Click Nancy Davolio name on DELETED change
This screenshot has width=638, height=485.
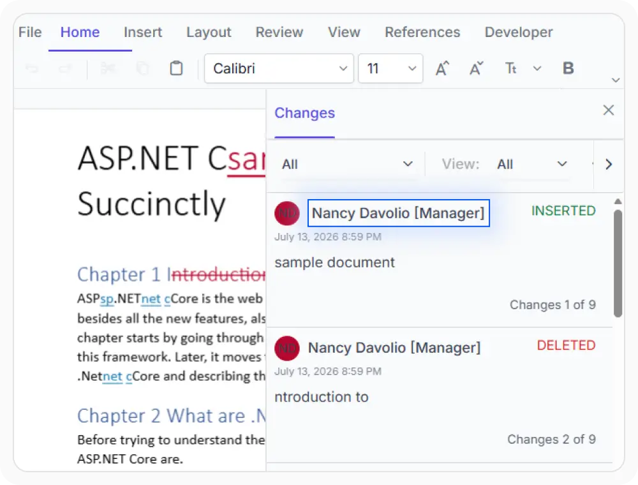point(394,347)
